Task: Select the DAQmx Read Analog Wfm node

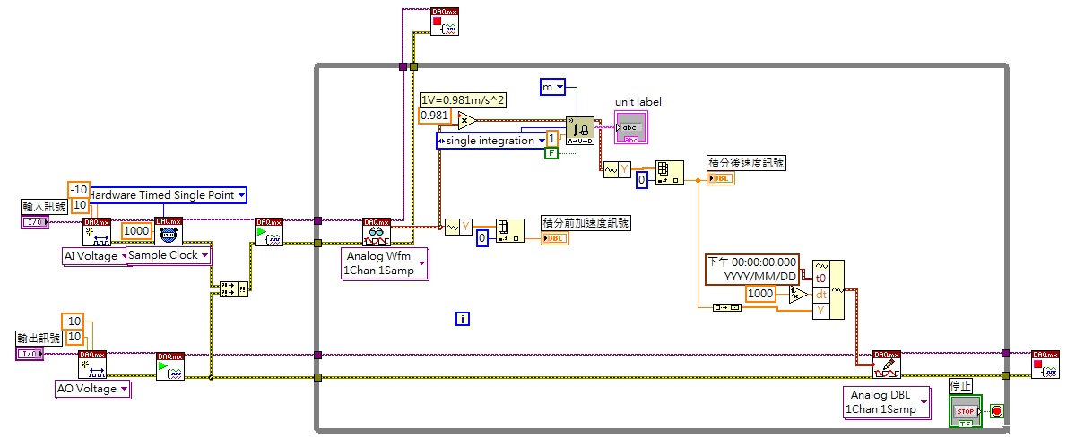Action: coord(377,232)
